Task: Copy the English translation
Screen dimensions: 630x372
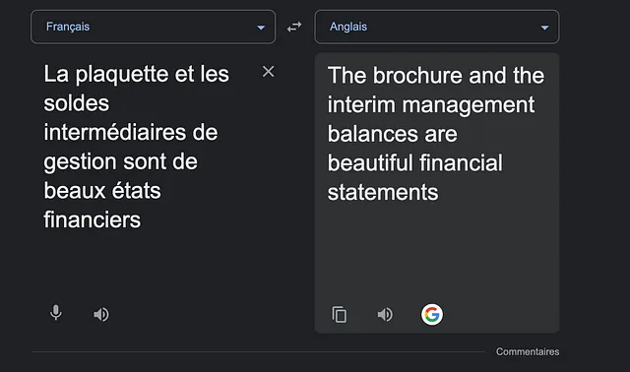Action: pyautogui.click(x=340, y=314)
